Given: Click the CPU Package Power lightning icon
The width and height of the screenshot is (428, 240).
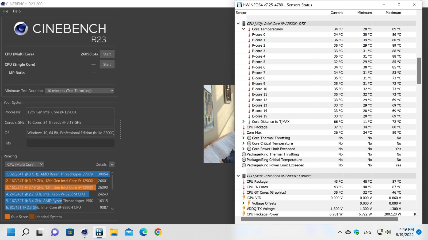Looking at the screenshot, I should (244, 214).
